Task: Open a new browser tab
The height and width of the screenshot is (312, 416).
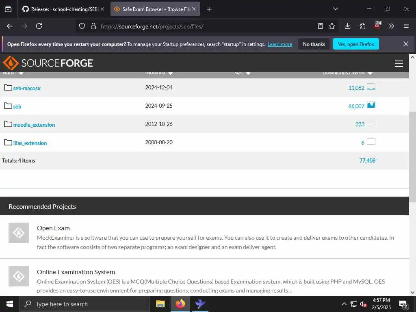Action: 209,9
